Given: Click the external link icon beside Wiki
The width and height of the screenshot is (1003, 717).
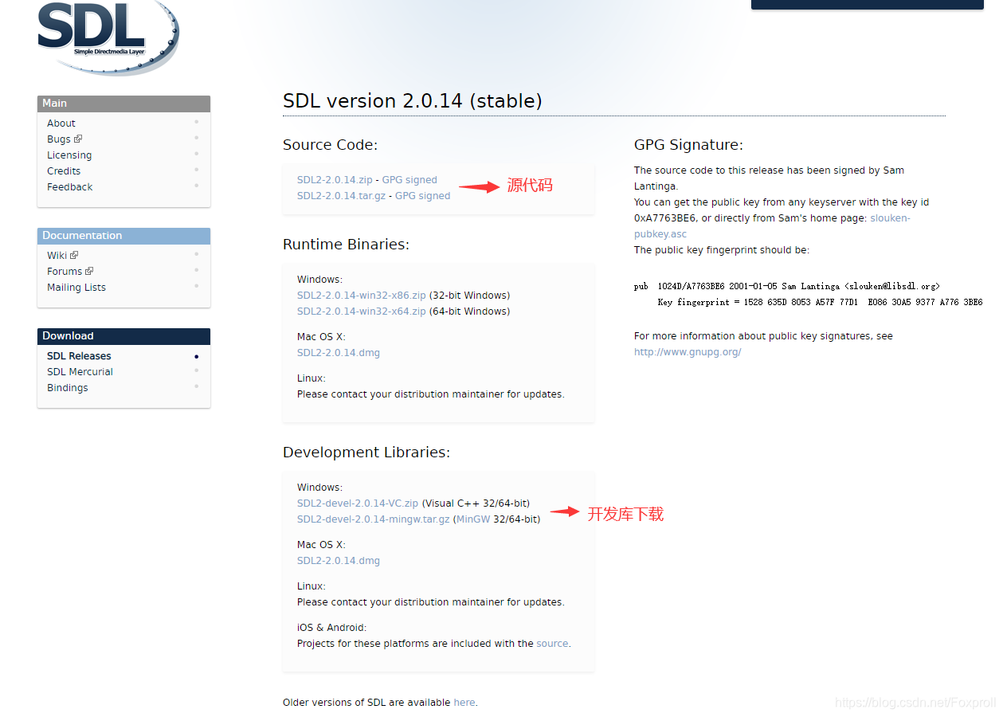Looking at the screenshot, I should point(72,255).
